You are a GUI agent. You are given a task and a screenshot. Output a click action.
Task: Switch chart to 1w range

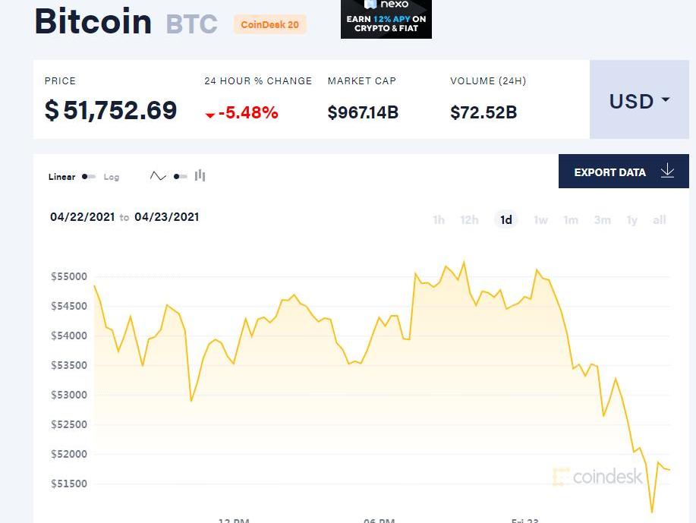540,220
